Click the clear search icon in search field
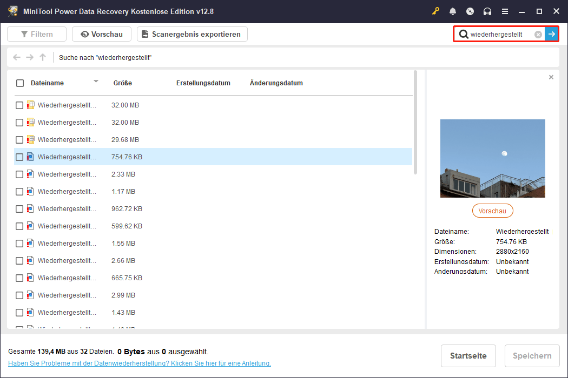This screenshot has height=378, width=568. coord(538,33)
